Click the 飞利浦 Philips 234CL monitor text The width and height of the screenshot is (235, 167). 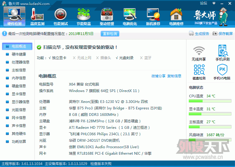point(105,134)
